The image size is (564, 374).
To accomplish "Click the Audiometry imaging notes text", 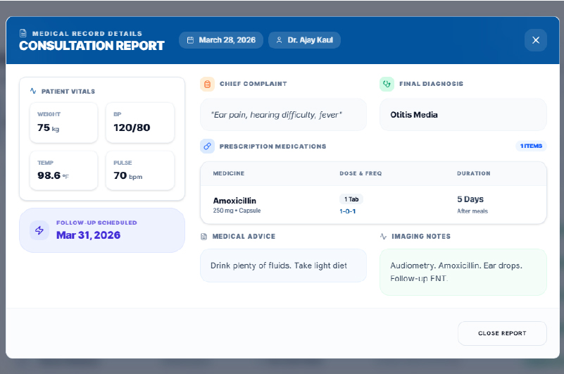I will pyautogui.click(x=456, y=272).
